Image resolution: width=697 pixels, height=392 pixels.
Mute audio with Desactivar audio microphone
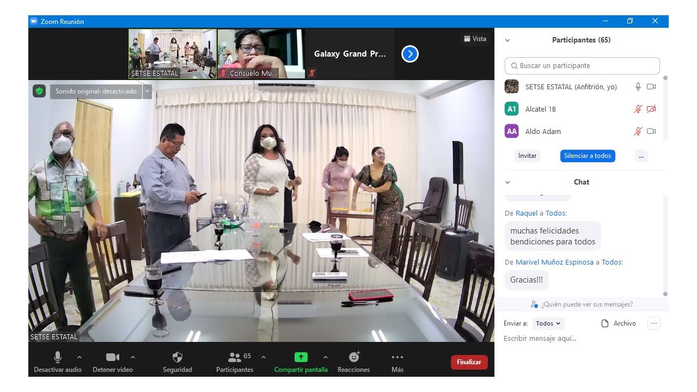[58, 362]
